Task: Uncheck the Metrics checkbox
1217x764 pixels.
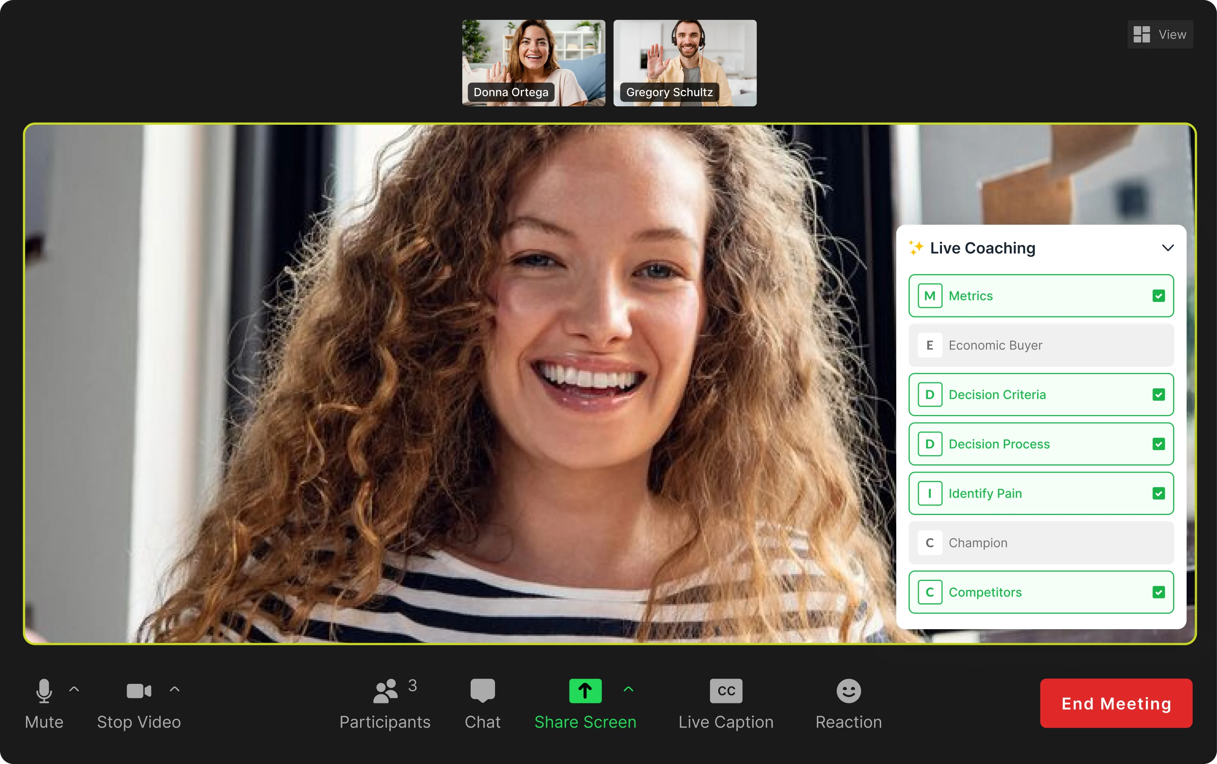Action: 1159,296
